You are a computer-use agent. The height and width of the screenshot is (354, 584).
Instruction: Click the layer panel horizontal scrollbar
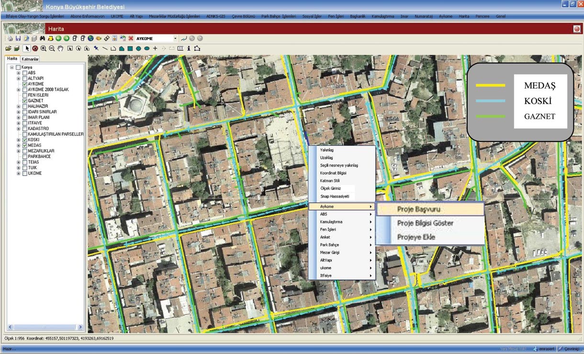click(x=45, y=327)
